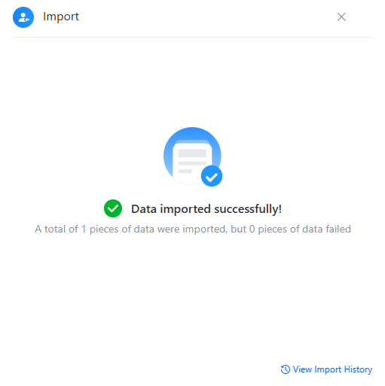Open View Import History link

point(326,369)
